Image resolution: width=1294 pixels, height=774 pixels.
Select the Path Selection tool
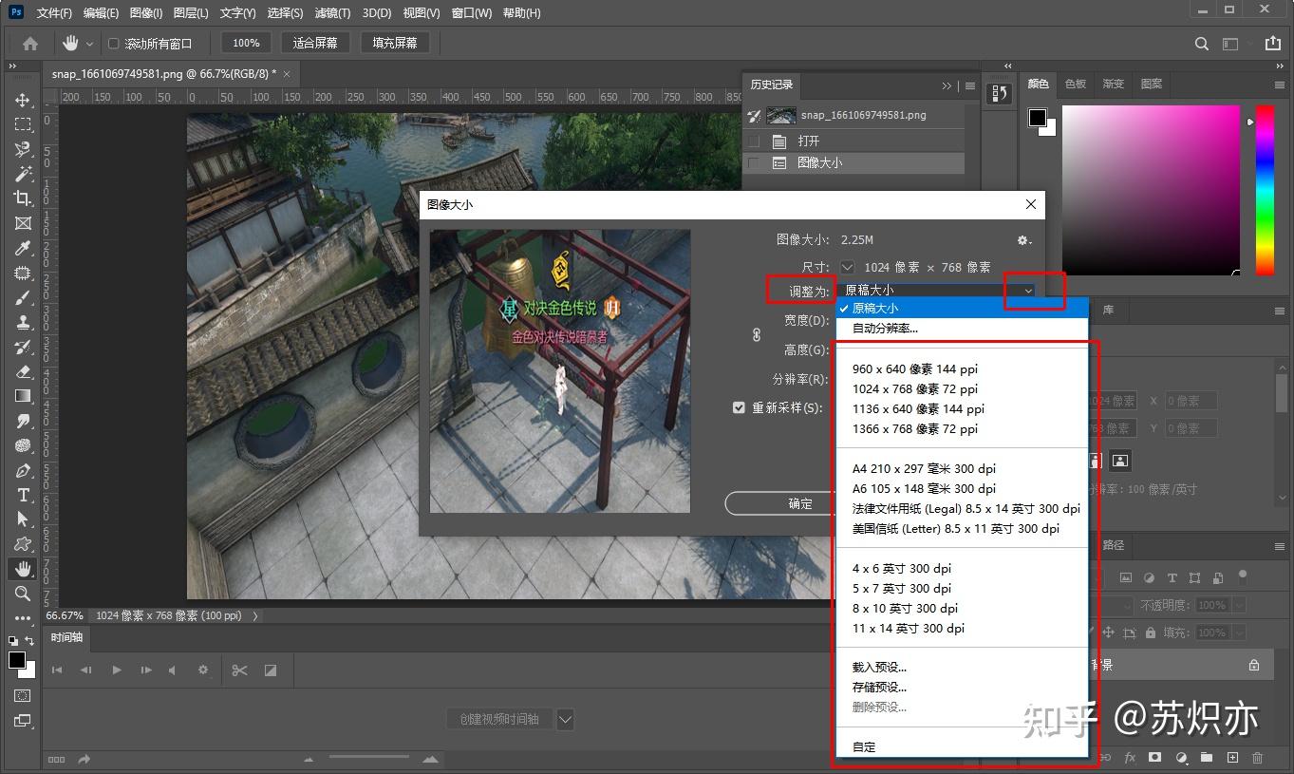(23, 519)
